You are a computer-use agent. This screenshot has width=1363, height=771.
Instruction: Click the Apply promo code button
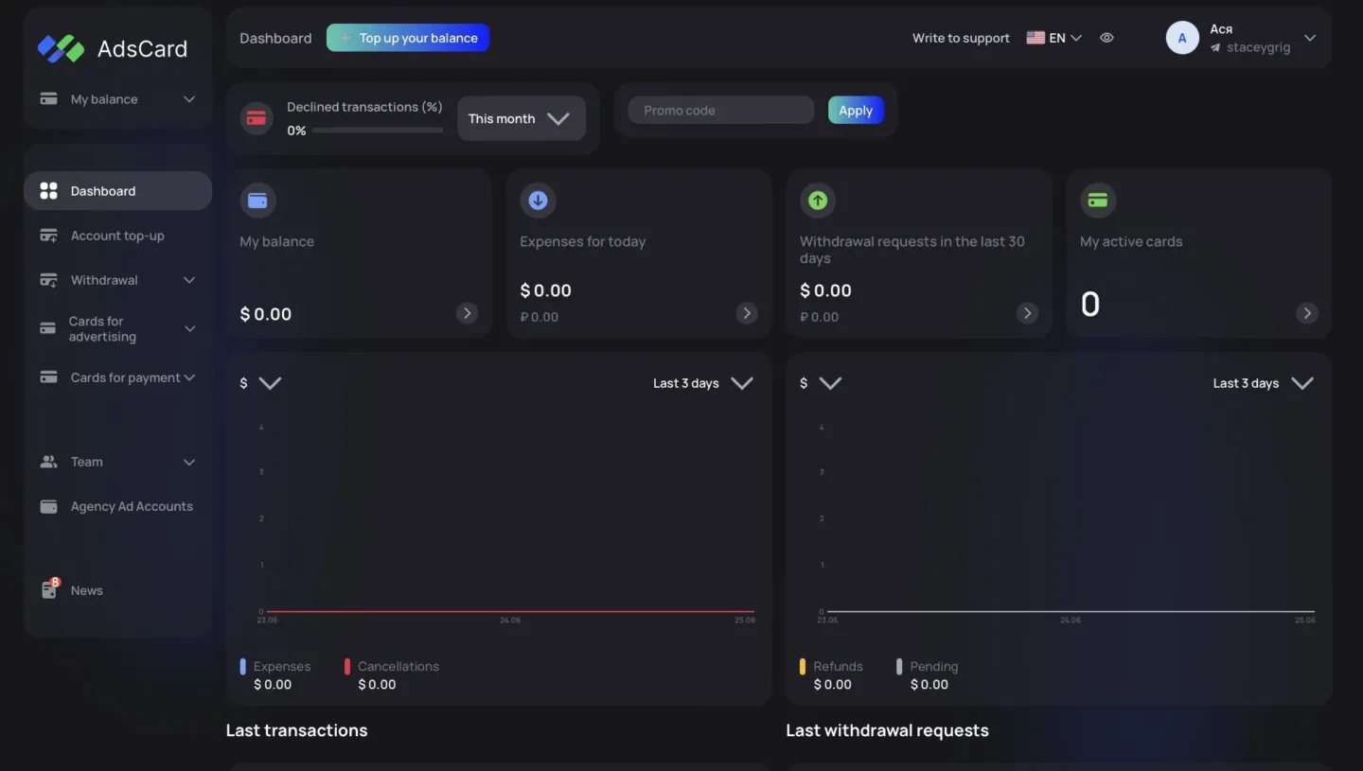click(x=855, y=110)
